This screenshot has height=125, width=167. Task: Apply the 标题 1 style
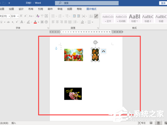[135, 18]
